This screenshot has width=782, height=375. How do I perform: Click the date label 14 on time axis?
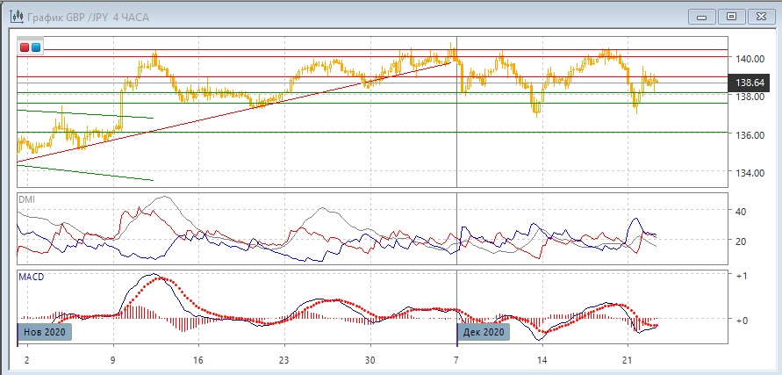[x=542, y=360]
